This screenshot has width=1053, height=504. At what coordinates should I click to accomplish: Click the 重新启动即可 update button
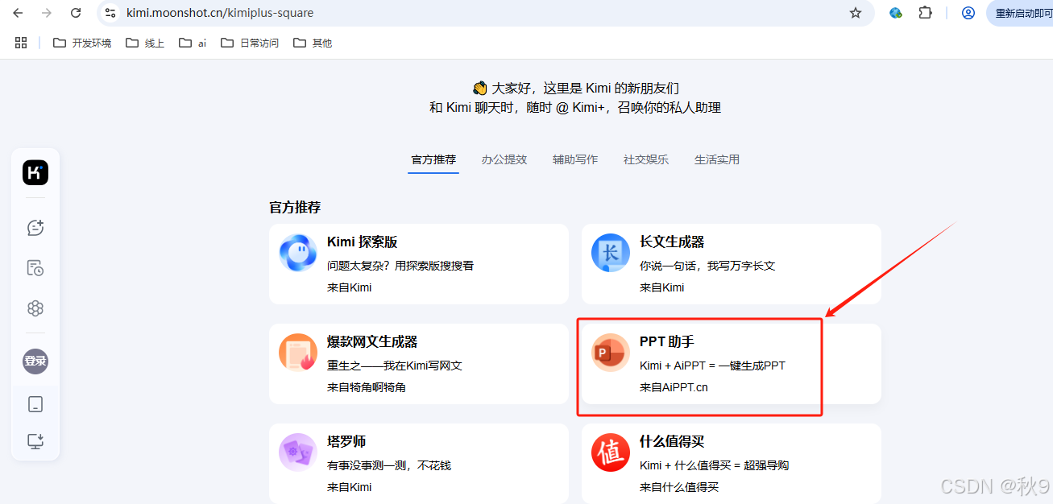[1020, 13]
